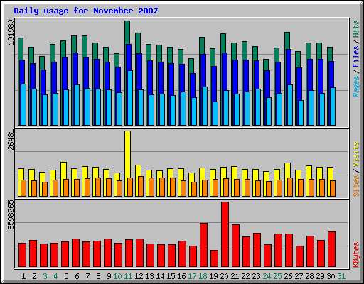
Task: Click the red 'KBytes' legend label
Action: (356, 255)
